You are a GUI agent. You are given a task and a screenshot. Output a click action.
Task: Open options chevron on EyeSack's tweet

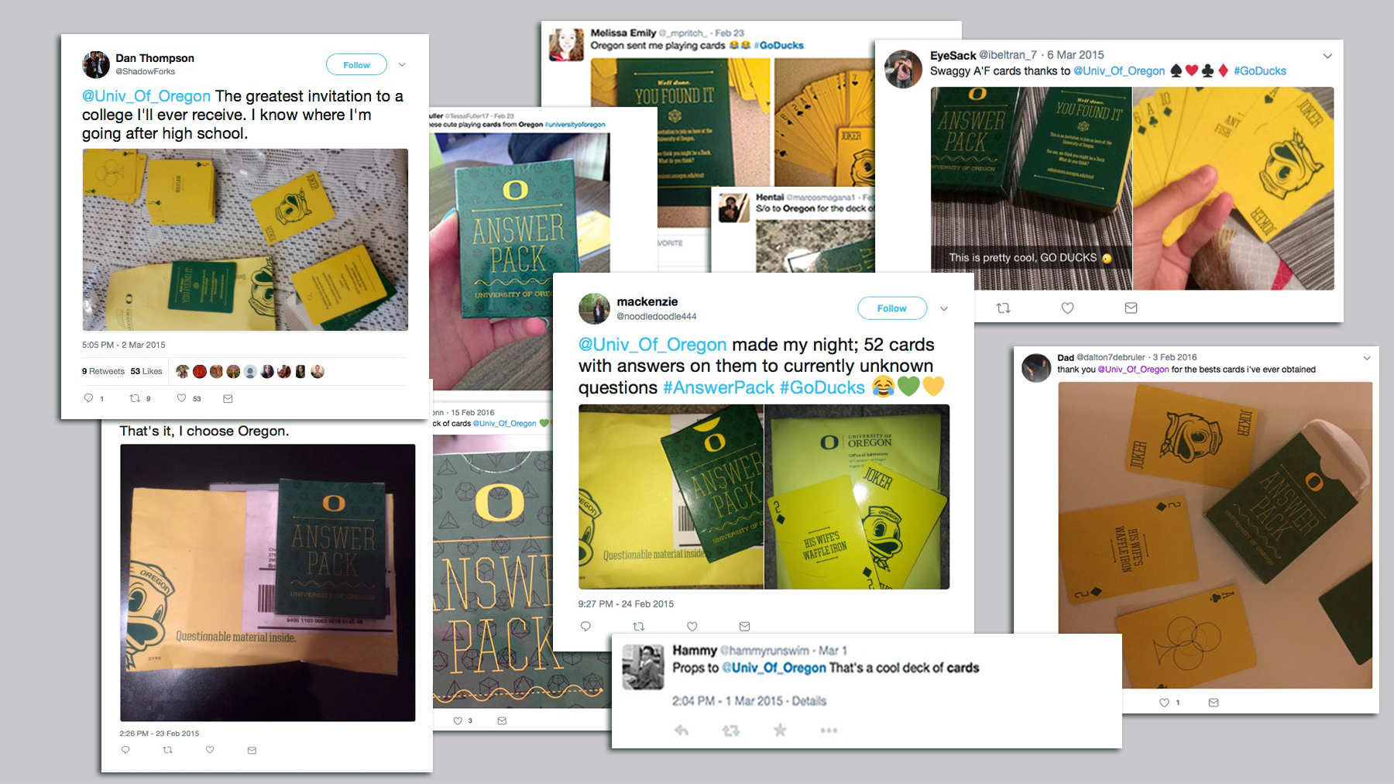pyautogui.click(x=1327, y=56)
